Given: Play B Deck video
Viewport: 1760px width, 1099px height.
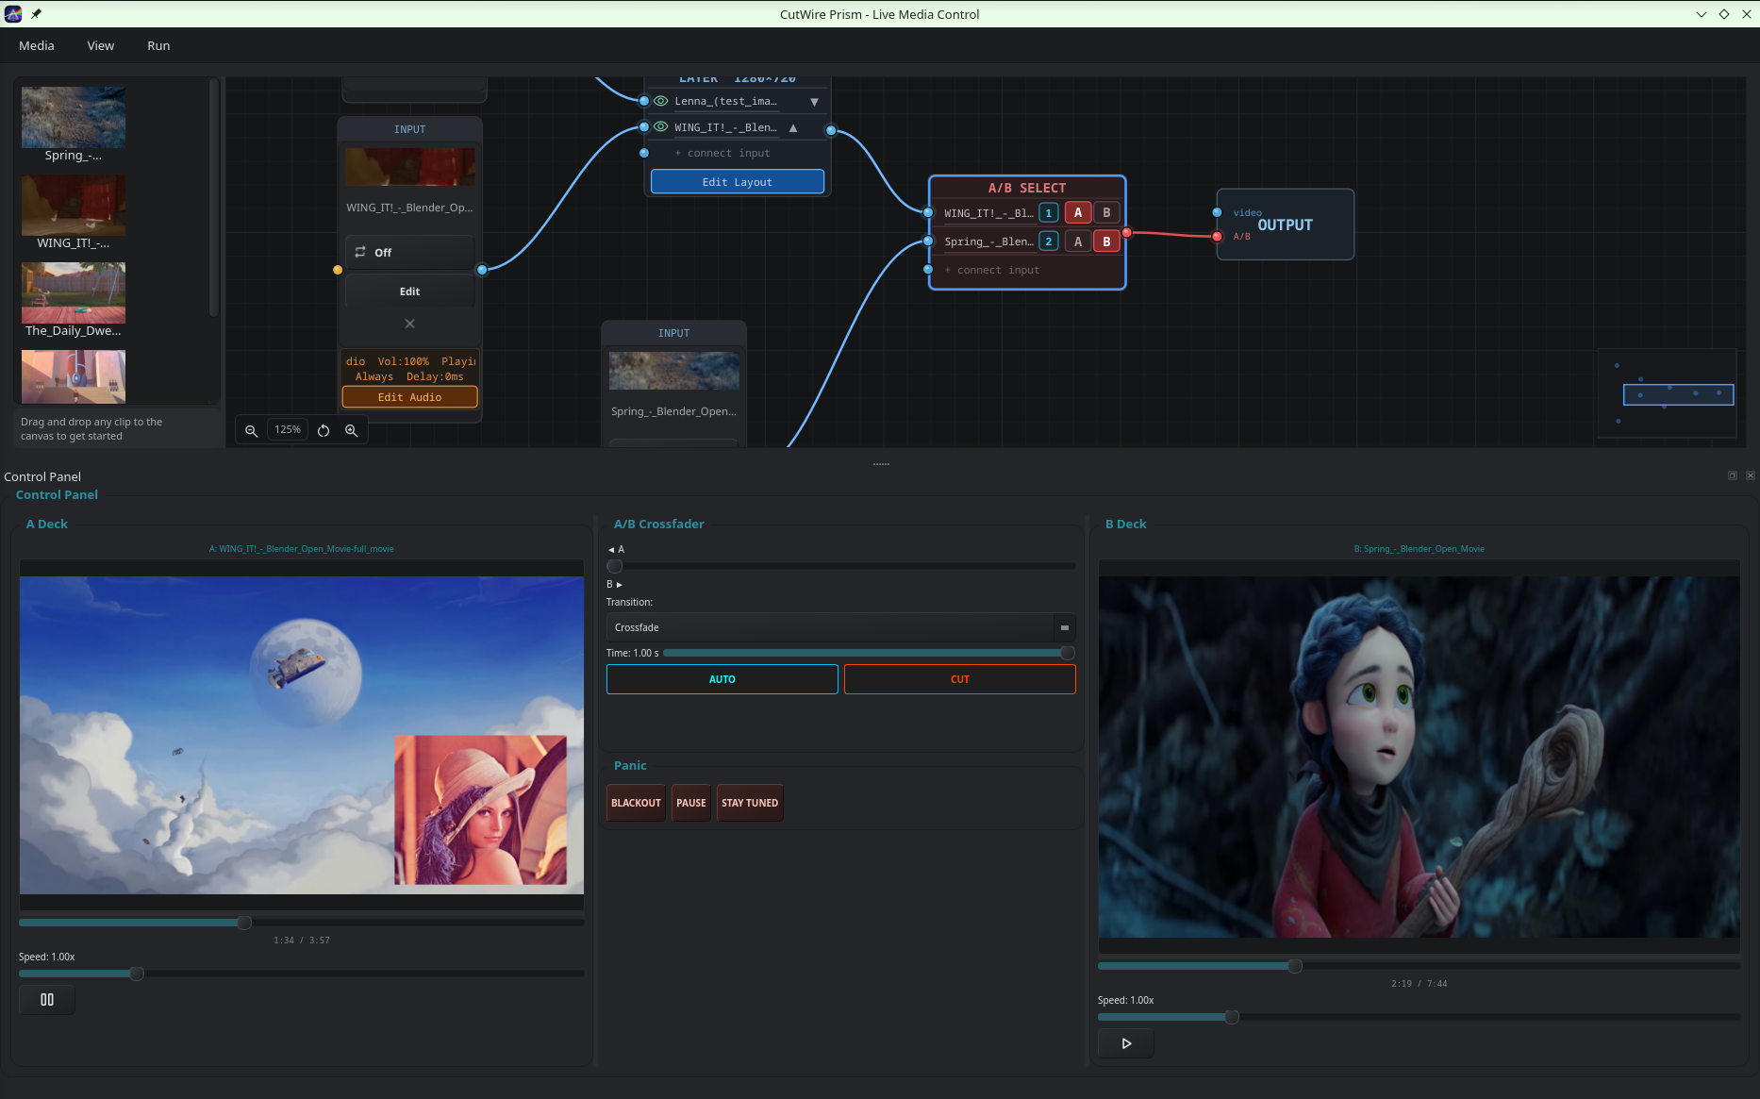Looking at the screenshot, I should [1126, 1043].
